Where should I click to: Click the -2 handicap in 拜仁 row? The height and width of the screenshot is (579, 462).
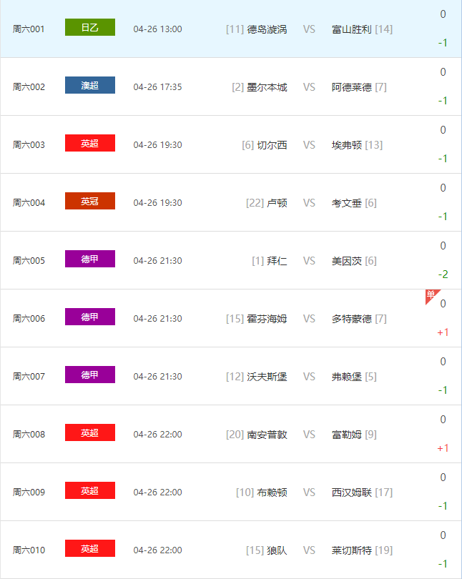coord(443,274)
